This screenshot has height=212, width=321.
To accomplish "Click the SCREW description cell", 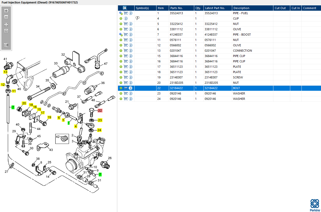I will click(x=238, y=77).
